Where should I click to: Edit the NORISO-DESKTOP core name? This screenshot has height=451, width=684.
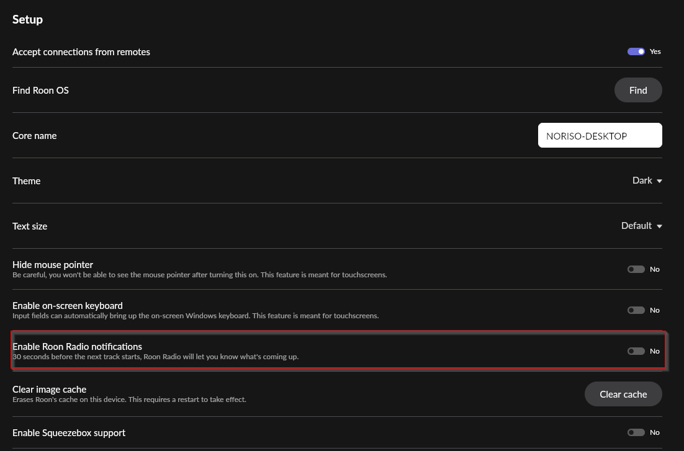coord(600,135)
